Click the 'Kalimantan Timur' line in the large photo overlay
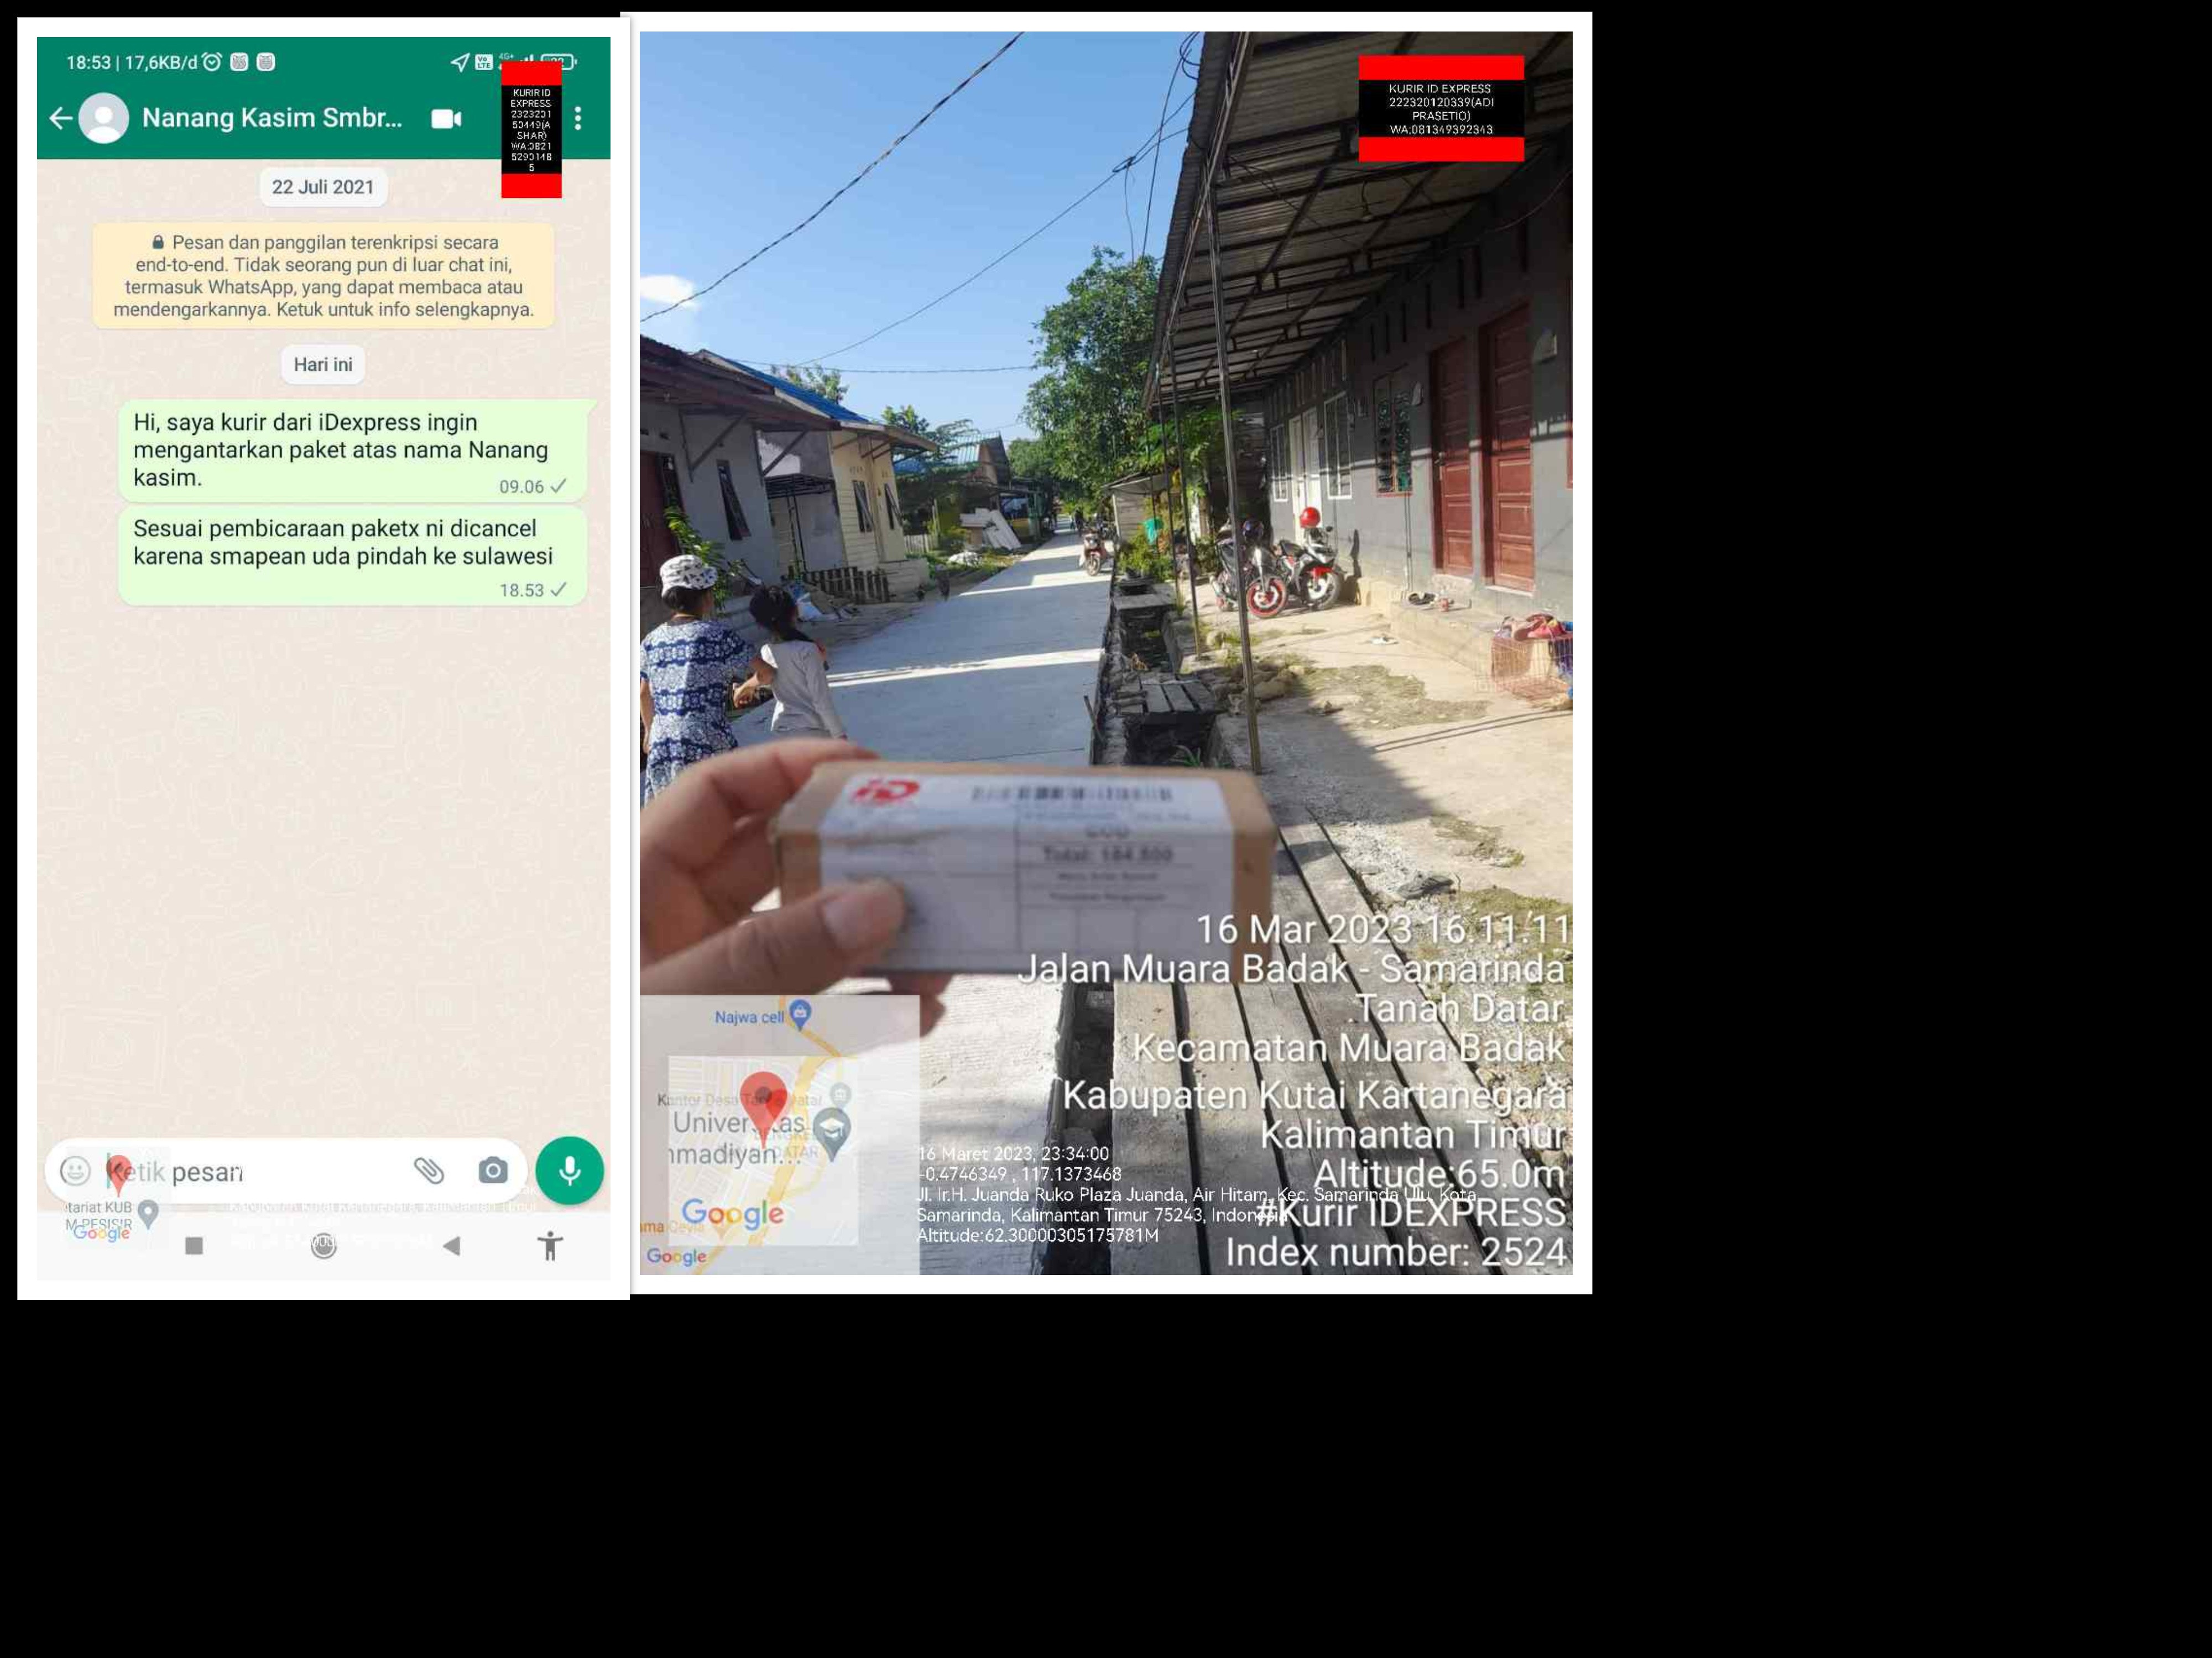The width and height of the screenshot is (2212, 1658). pos(1413,1134)
